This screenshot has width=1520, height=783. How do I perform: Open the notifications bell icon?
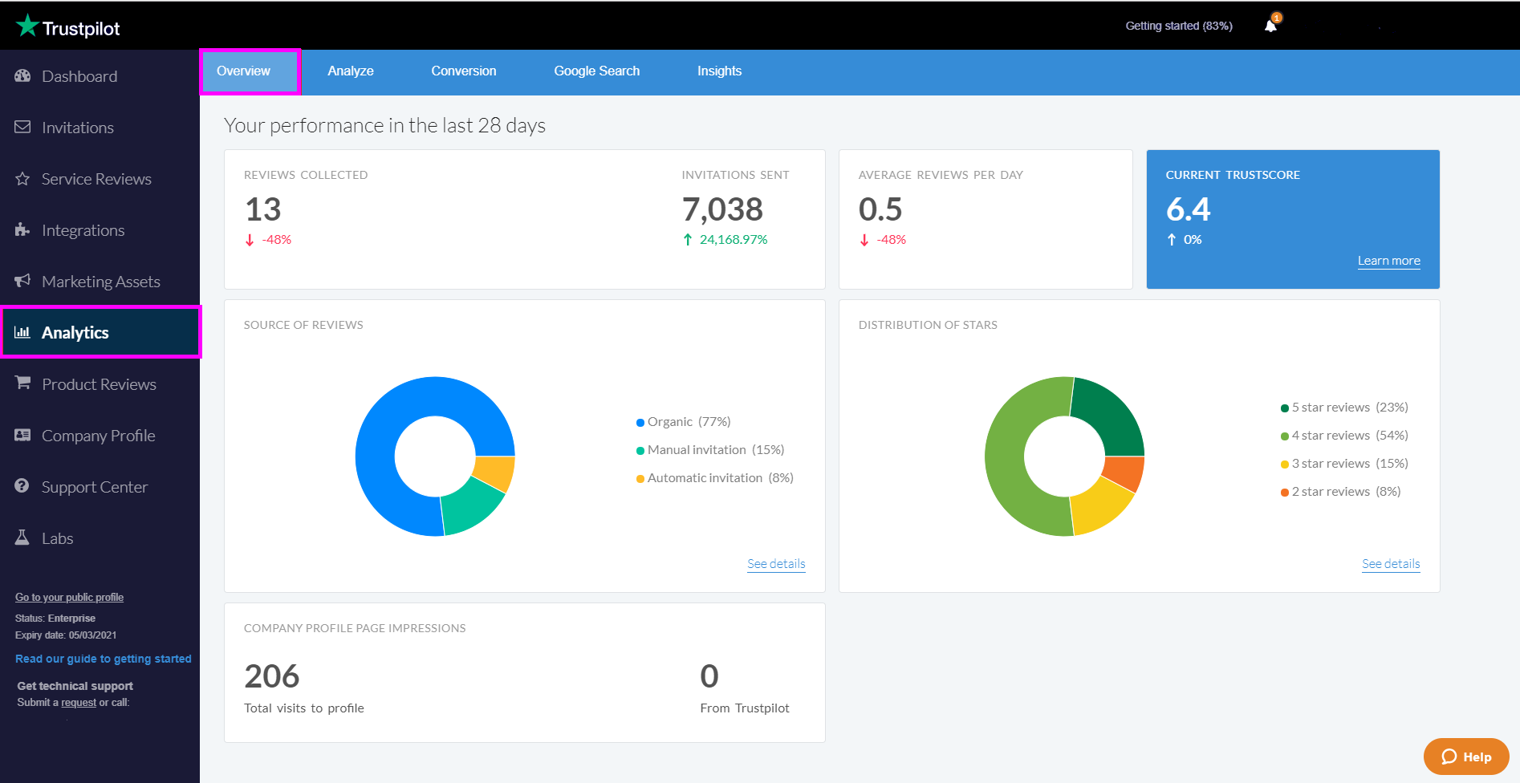(x=1271, y=26)
